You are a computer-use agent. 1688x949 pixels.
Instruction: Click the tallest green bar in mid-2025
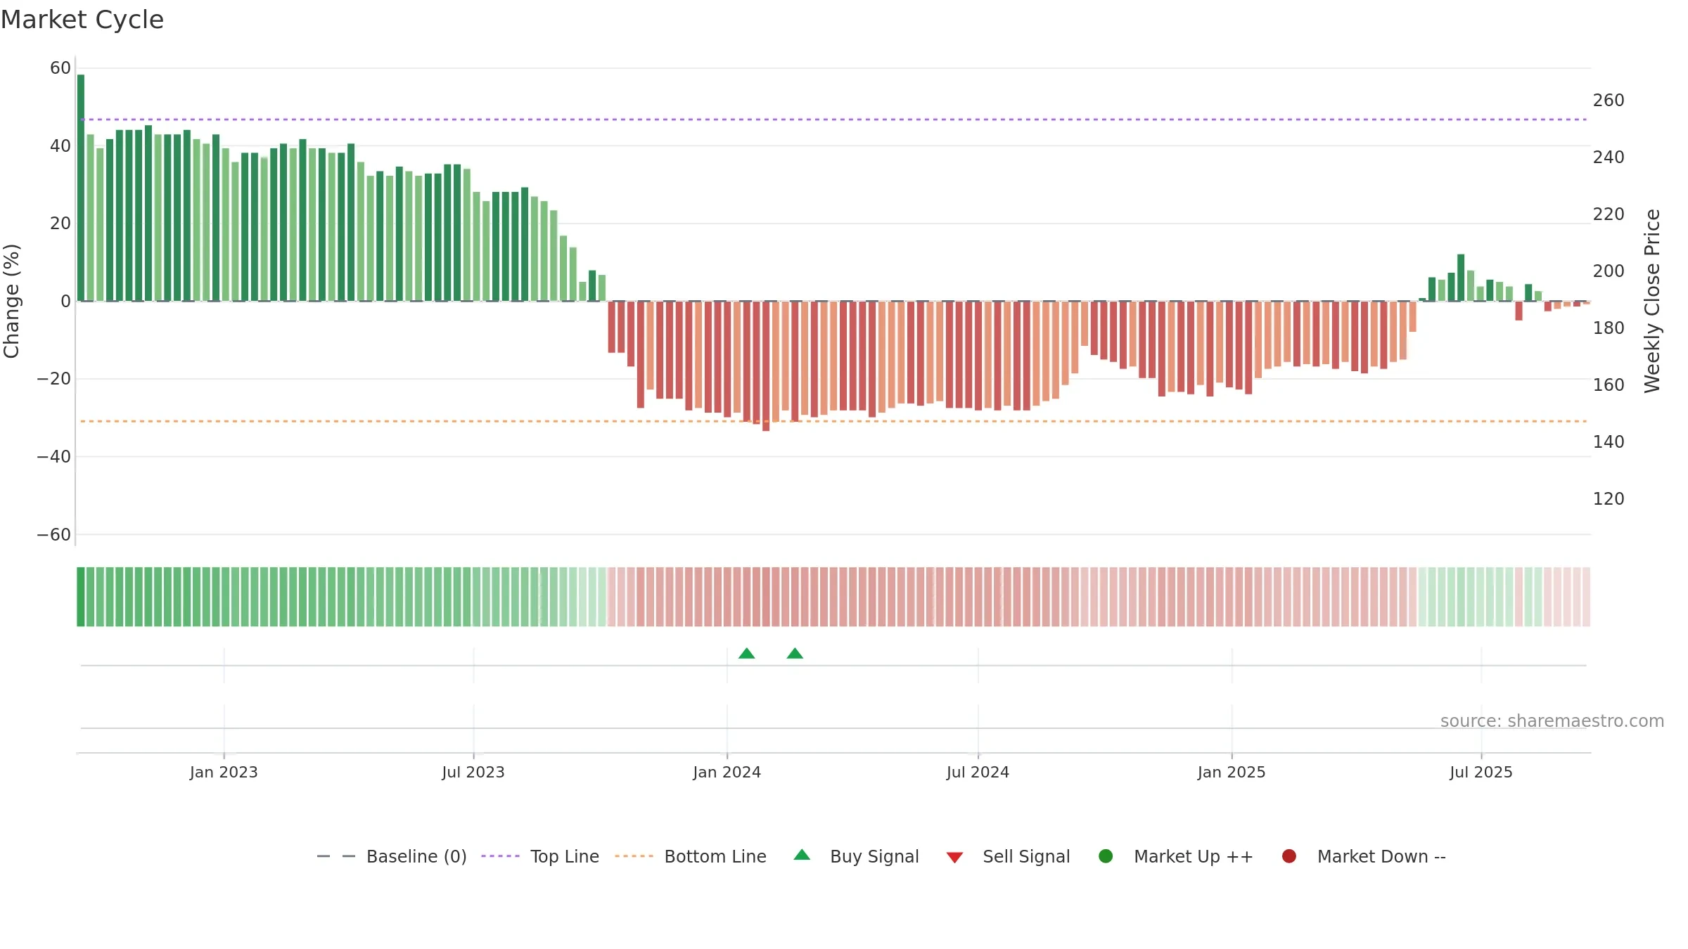tap(1461, 278)
